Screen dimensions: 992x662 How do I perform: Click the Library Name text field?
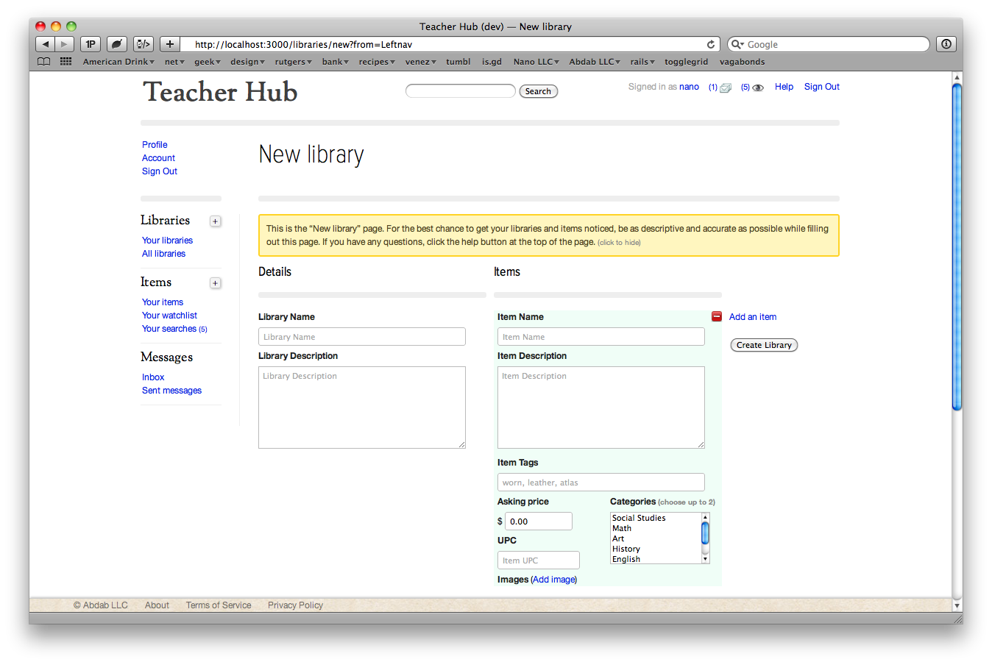[361, 337]
